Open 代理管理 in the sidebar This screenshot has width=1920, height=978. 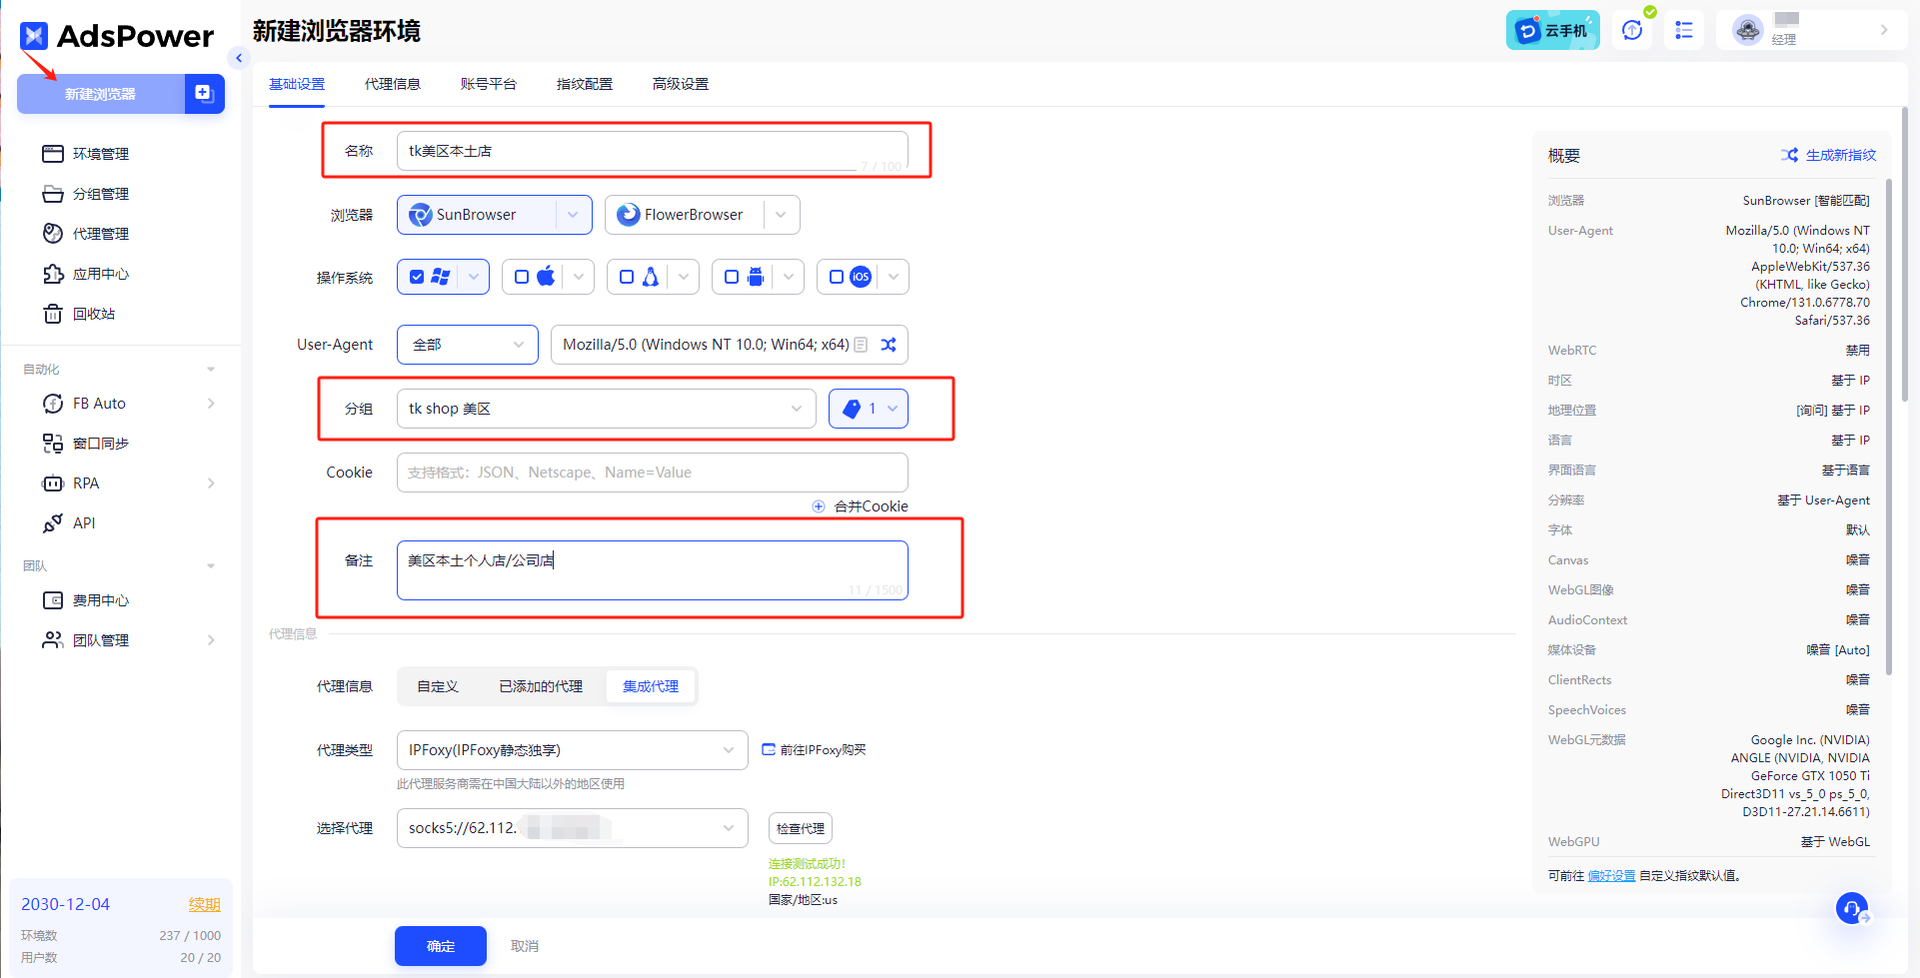[x=100, y=234]
